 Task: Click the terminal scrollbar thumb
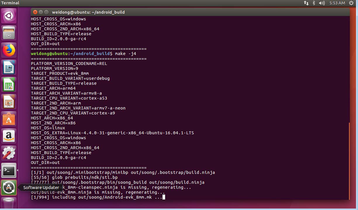(349, 161)
